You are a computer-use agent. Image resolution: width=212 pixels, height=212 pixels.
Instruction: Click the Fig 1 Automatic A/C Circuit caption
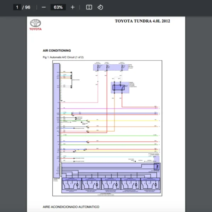[63, 57]
